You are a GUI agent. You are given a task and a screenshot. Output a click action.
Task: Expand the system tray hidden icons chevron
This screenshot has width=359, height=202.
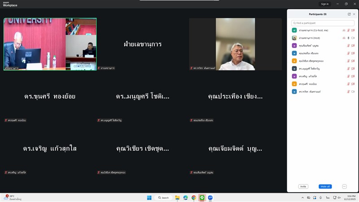pyautogui.click(x=302, y=198)
